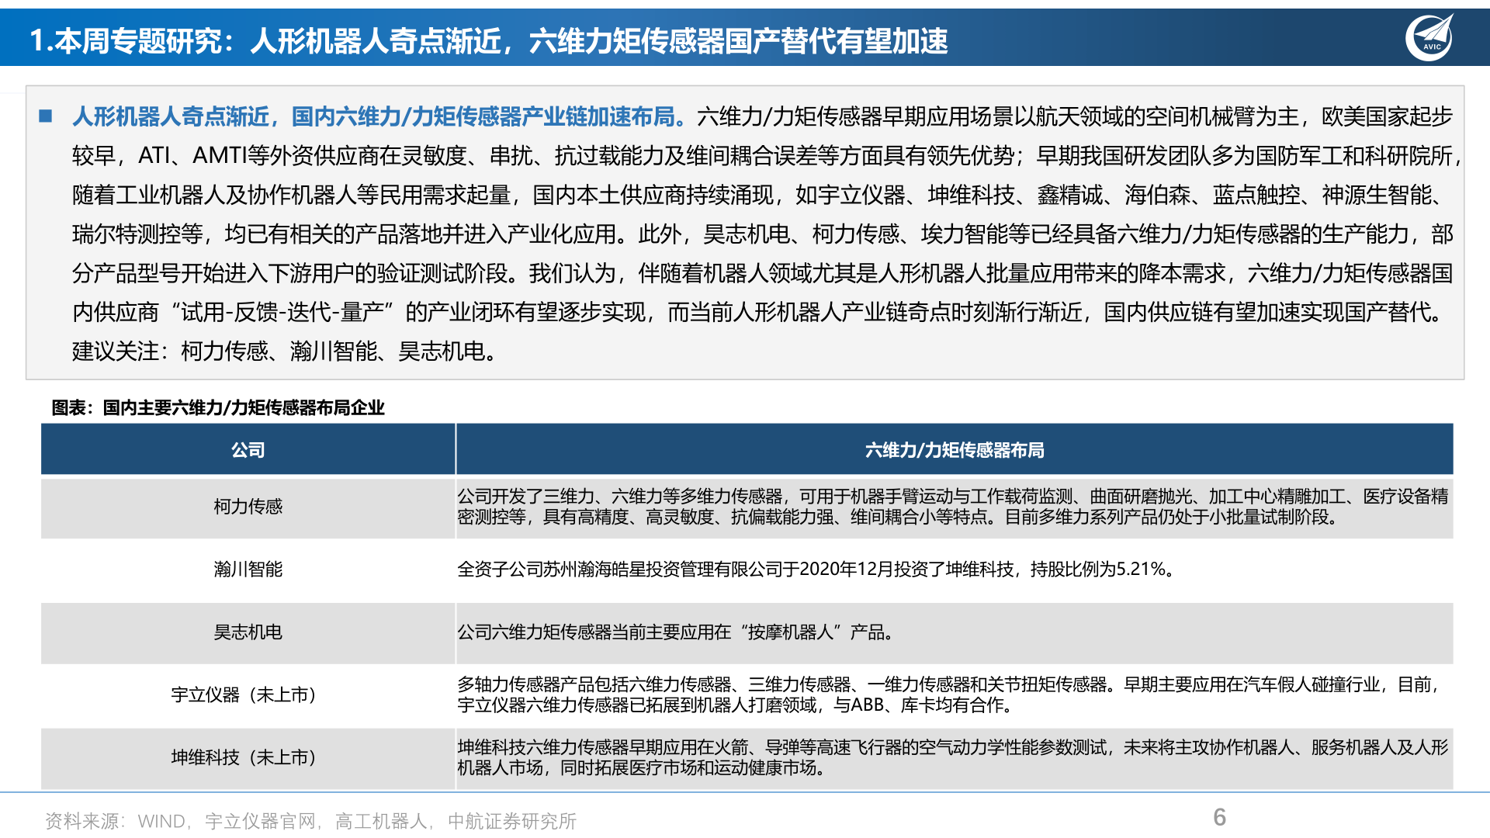Click the paragraph line starting '较早，ATI、AMTI'
1490x838 pixels.
point(767,156)
